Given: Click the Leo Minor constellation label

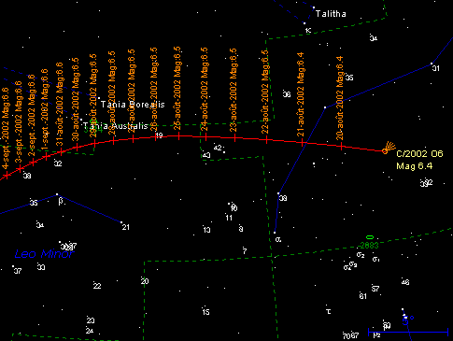Looking at the screenshot, I should pos(44,254).
